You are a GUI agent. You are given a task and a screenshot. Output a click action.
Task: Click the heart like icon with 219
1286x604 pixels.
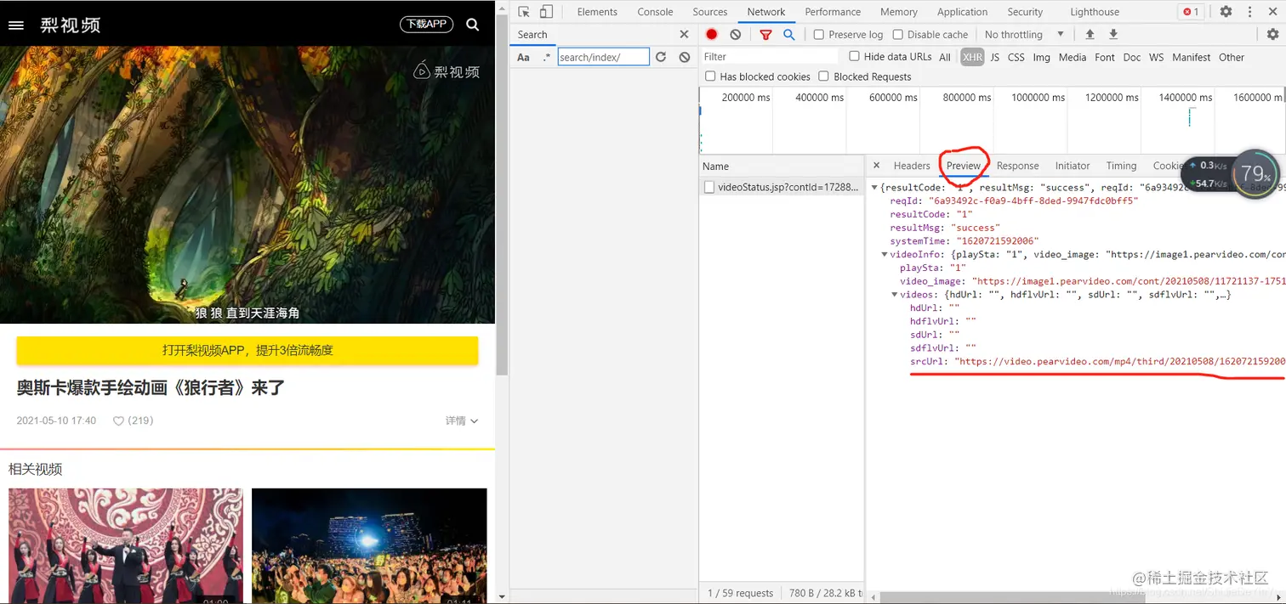(118, 421)
